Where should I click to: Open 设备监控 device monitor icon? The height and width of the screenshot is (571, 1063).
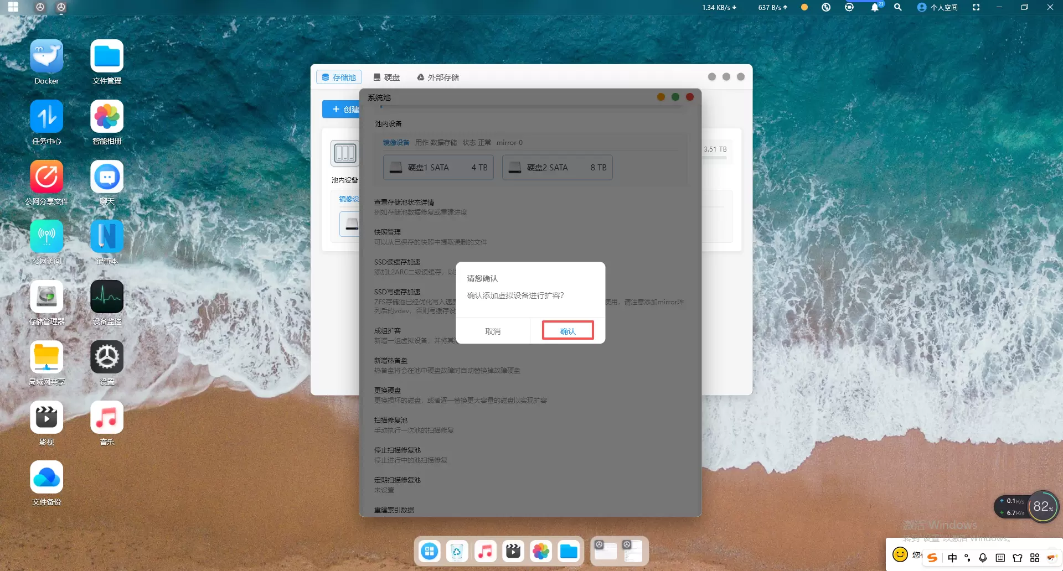click(107, 297)
